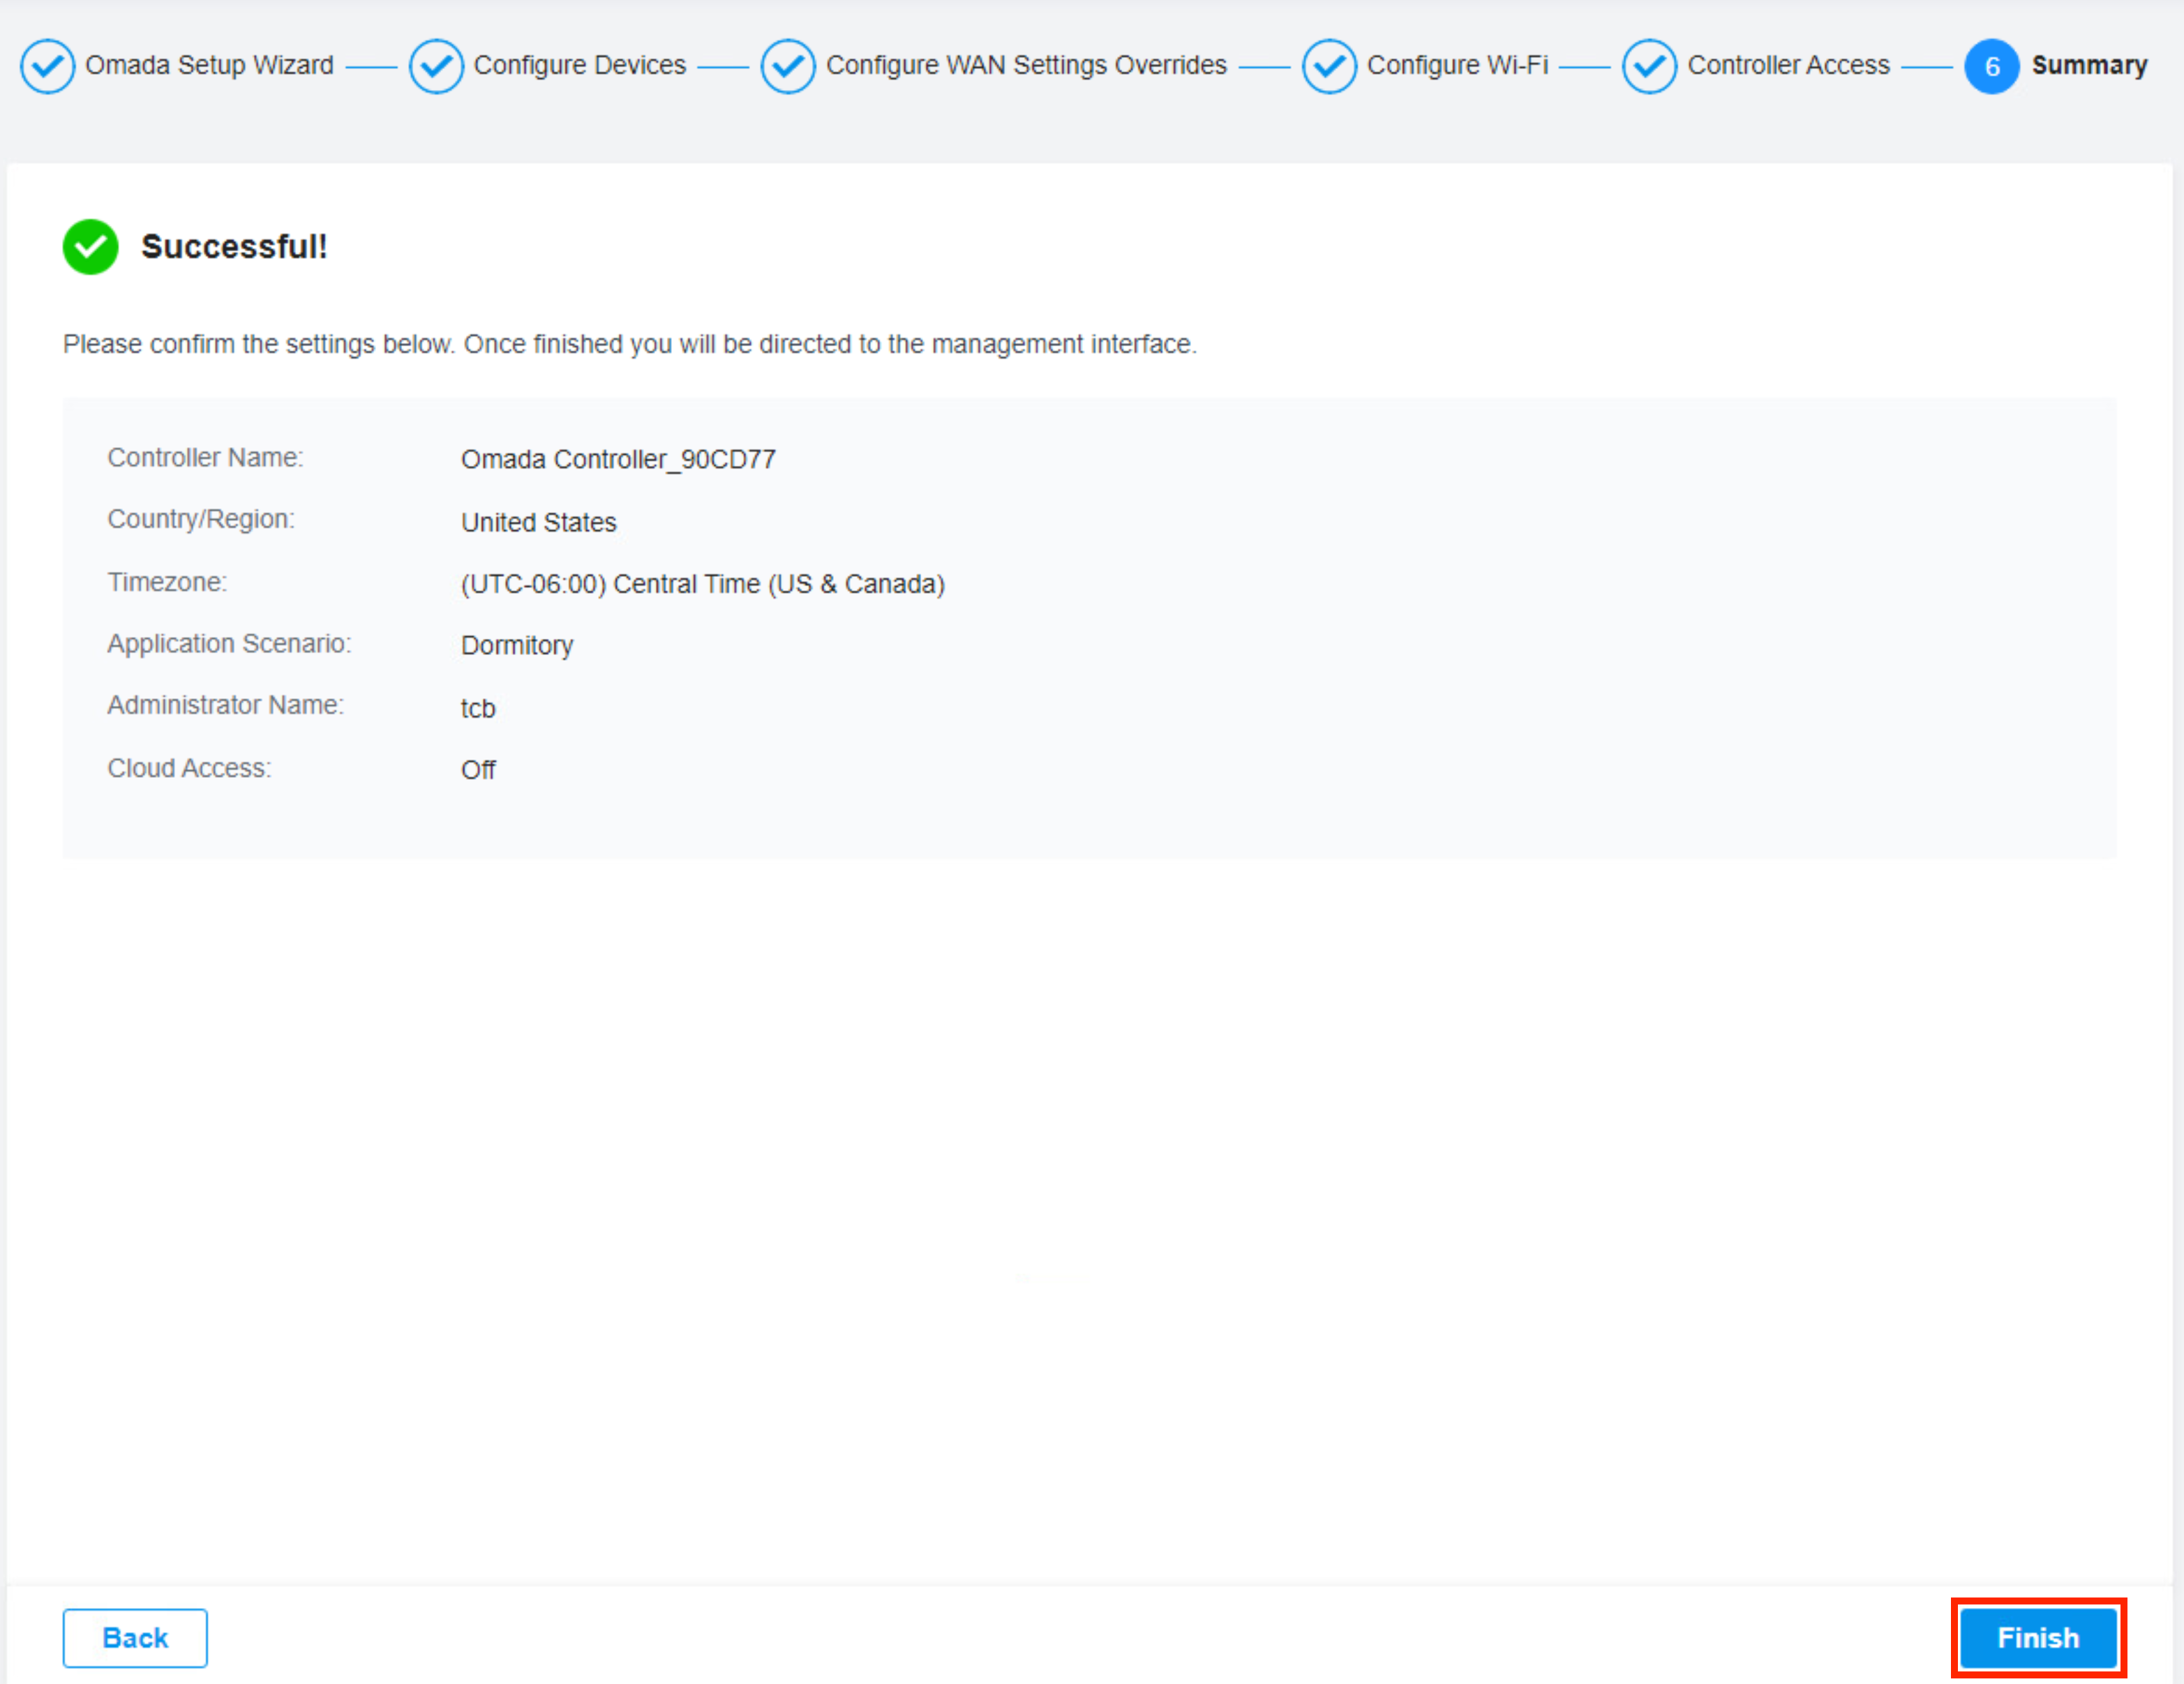
Task: Select the Omada Setup Wizard step label
Action: (x=209, y=65)
